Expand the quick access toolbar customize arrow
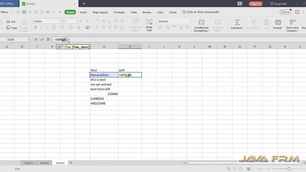306x172 pixels. pos(59,12)
